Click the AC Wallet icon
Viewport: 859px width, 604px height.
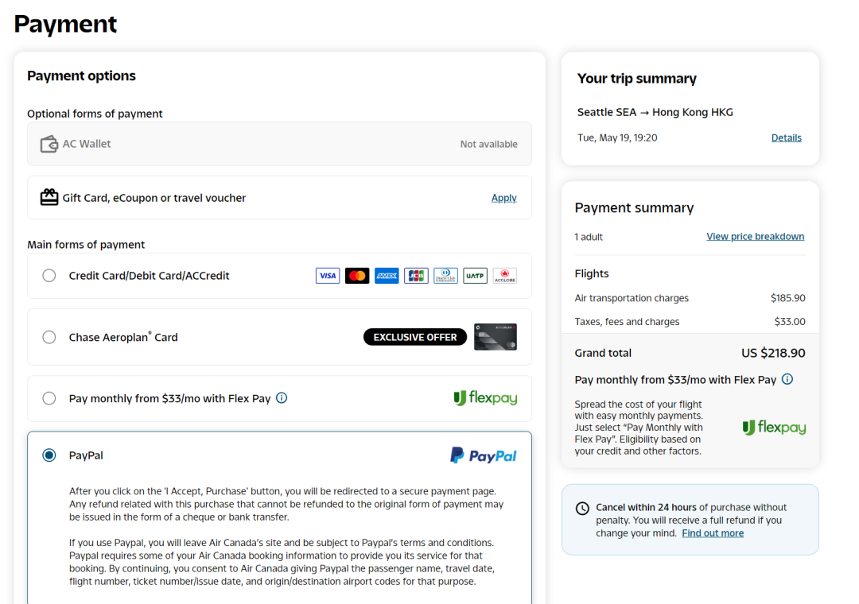(49, 144)
